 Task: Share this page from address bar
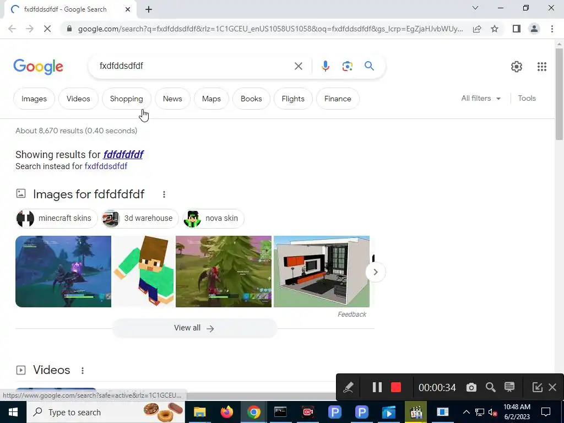click(x=477, y=29)
